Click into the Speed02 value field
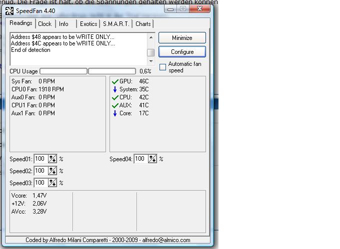The image size is (340, 249). pos(41,171)
